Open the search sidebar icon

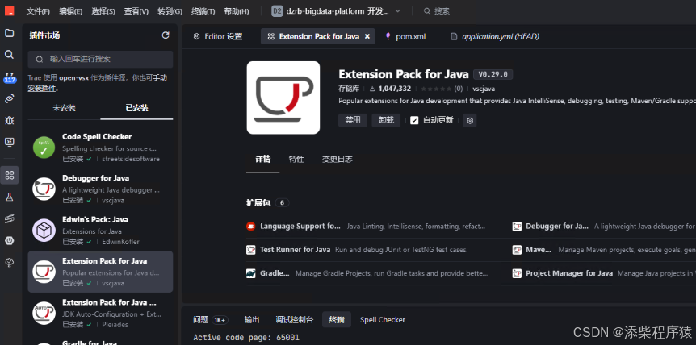10,55
